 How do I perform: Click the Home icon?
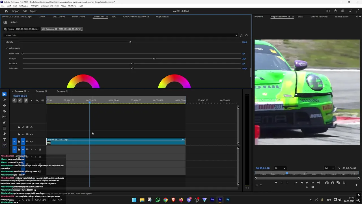click(6, 11)
